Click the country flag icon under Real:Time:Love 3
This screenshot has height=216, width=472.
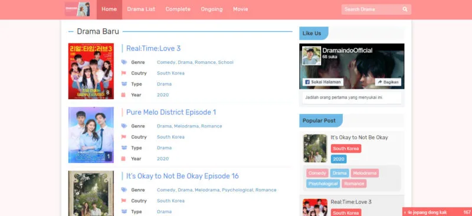tap(123, 73)
